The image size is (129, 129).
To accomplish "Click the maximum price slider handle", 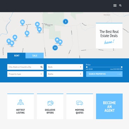I will point(122,67).
